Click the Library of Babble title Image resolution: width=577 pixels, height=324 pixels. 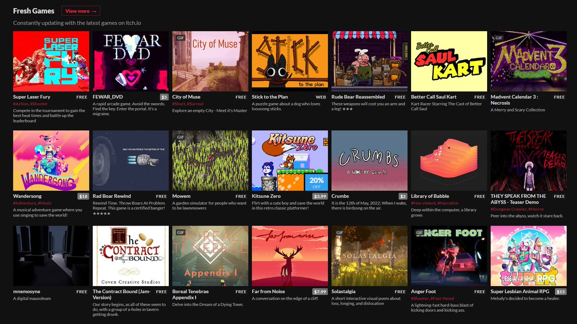coord(430,196)
